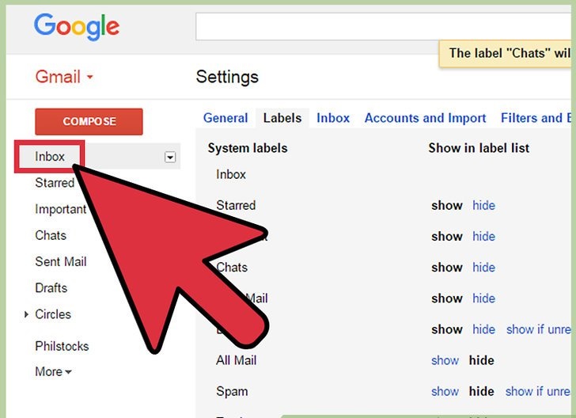The width and height of the screenshot is (576, 418).
Task: Open the Gmail dropdown menu
Action: (64, 77)
